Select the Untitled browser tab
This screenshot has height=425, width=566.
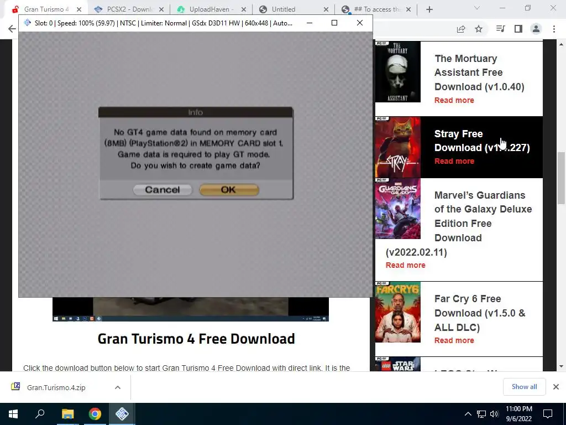point(284,9)
